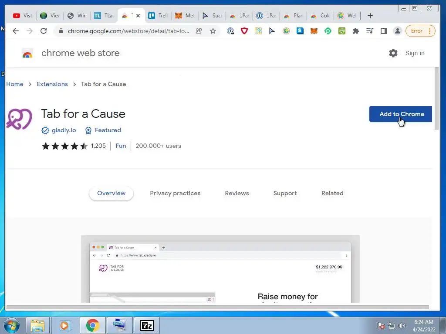Click the Chrome taskbar icon
The width and height of the screenshot is (446, 334).
point(92,325)
